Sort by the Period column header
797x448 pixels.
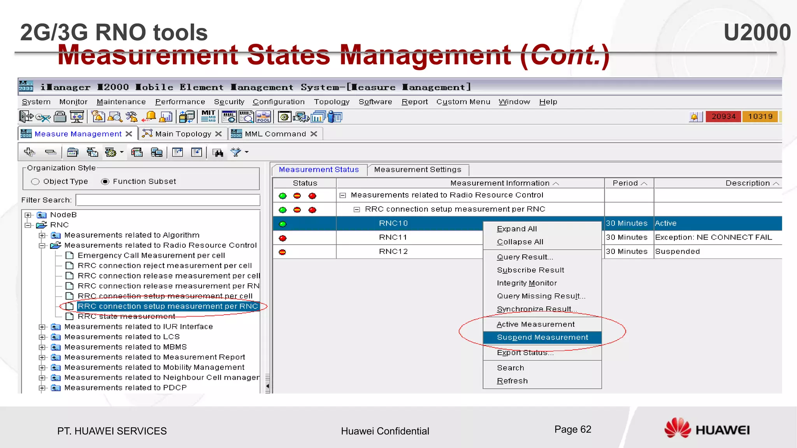(x=629, y=183)
